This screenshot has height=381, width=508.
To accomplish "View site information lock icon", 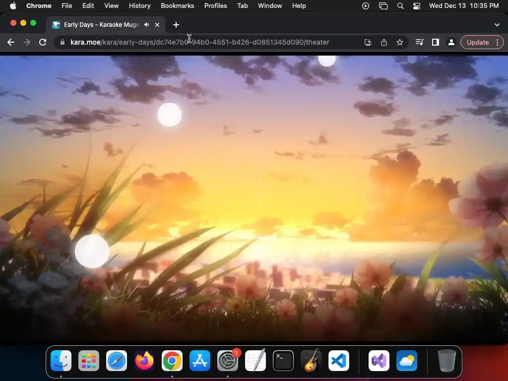I will point(62,42).
